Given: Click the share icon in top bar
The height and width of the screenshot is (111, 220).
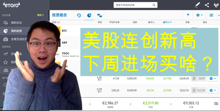Looking at the screenshot, I should [207, 5].
